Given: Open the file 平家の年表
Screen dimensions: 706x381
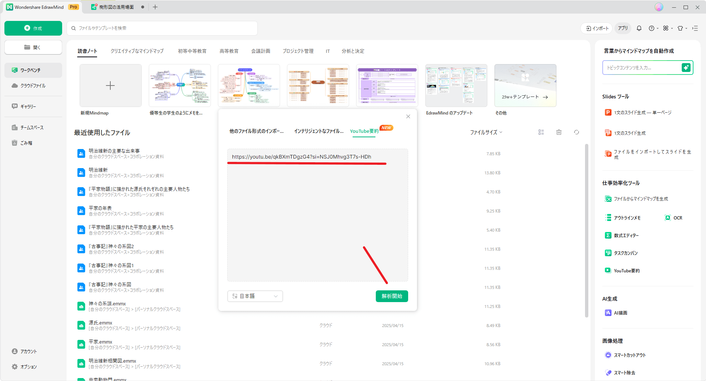Looking at the screenshot, I should (x=100, y=208).
